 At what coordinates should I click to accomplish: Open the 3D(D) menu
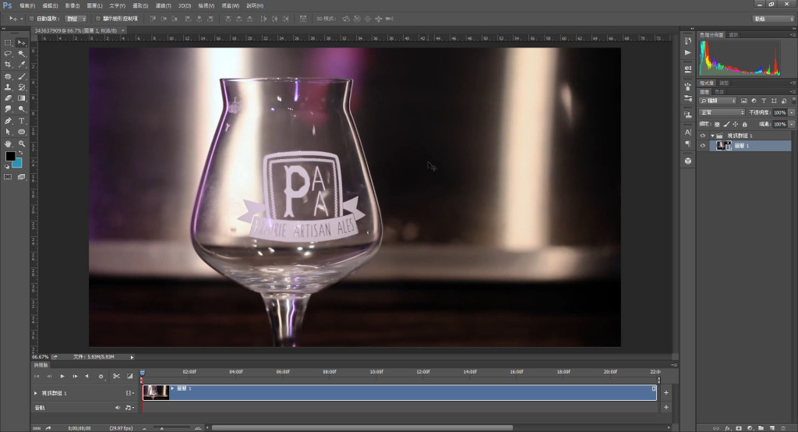tap(184, 5)
